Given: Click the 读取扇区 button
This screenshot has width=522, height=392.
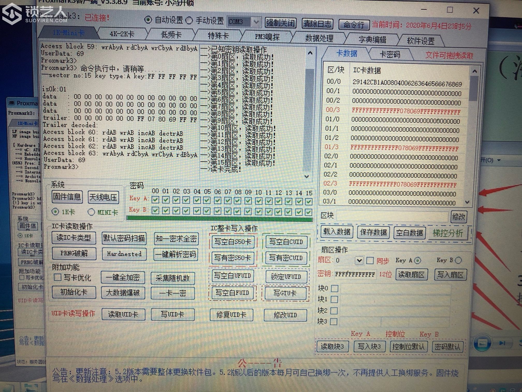Looking at the screenshot, I should 411,275.
